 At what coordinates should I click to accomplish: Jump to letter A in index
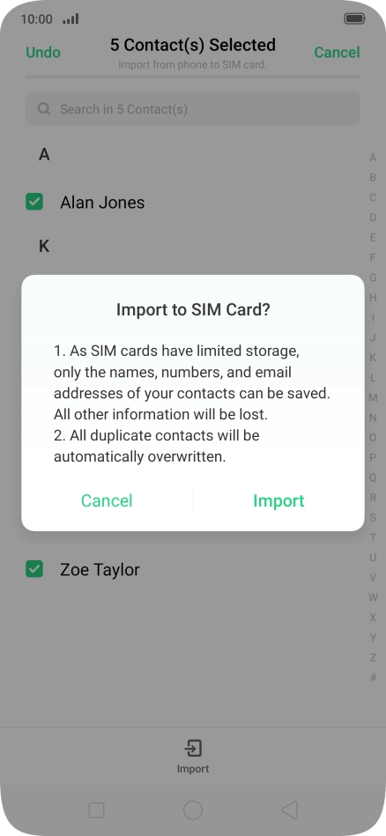[373, 158]
